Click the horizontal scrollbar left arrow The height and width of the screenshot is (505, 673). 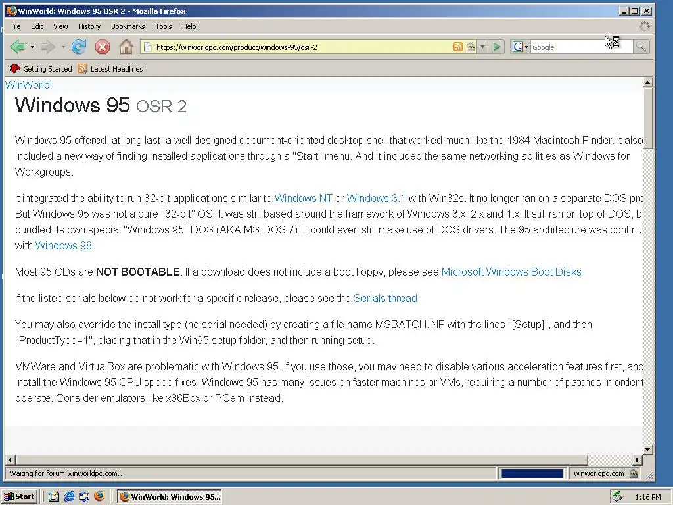(x=11, y=460)
